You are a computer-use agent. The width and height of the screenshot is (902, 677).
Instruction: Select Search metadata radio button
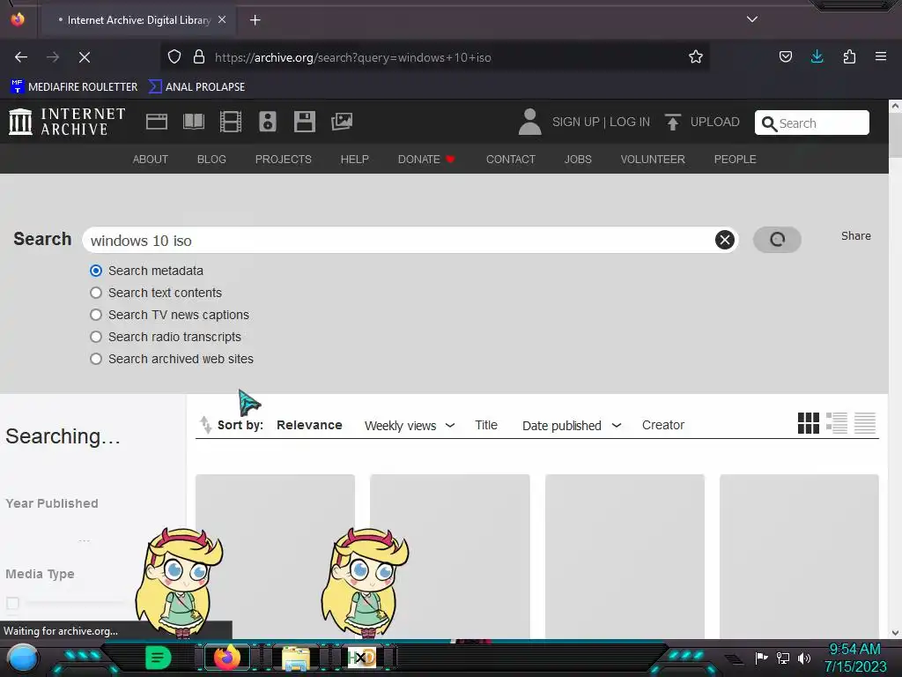pos(96,271)
